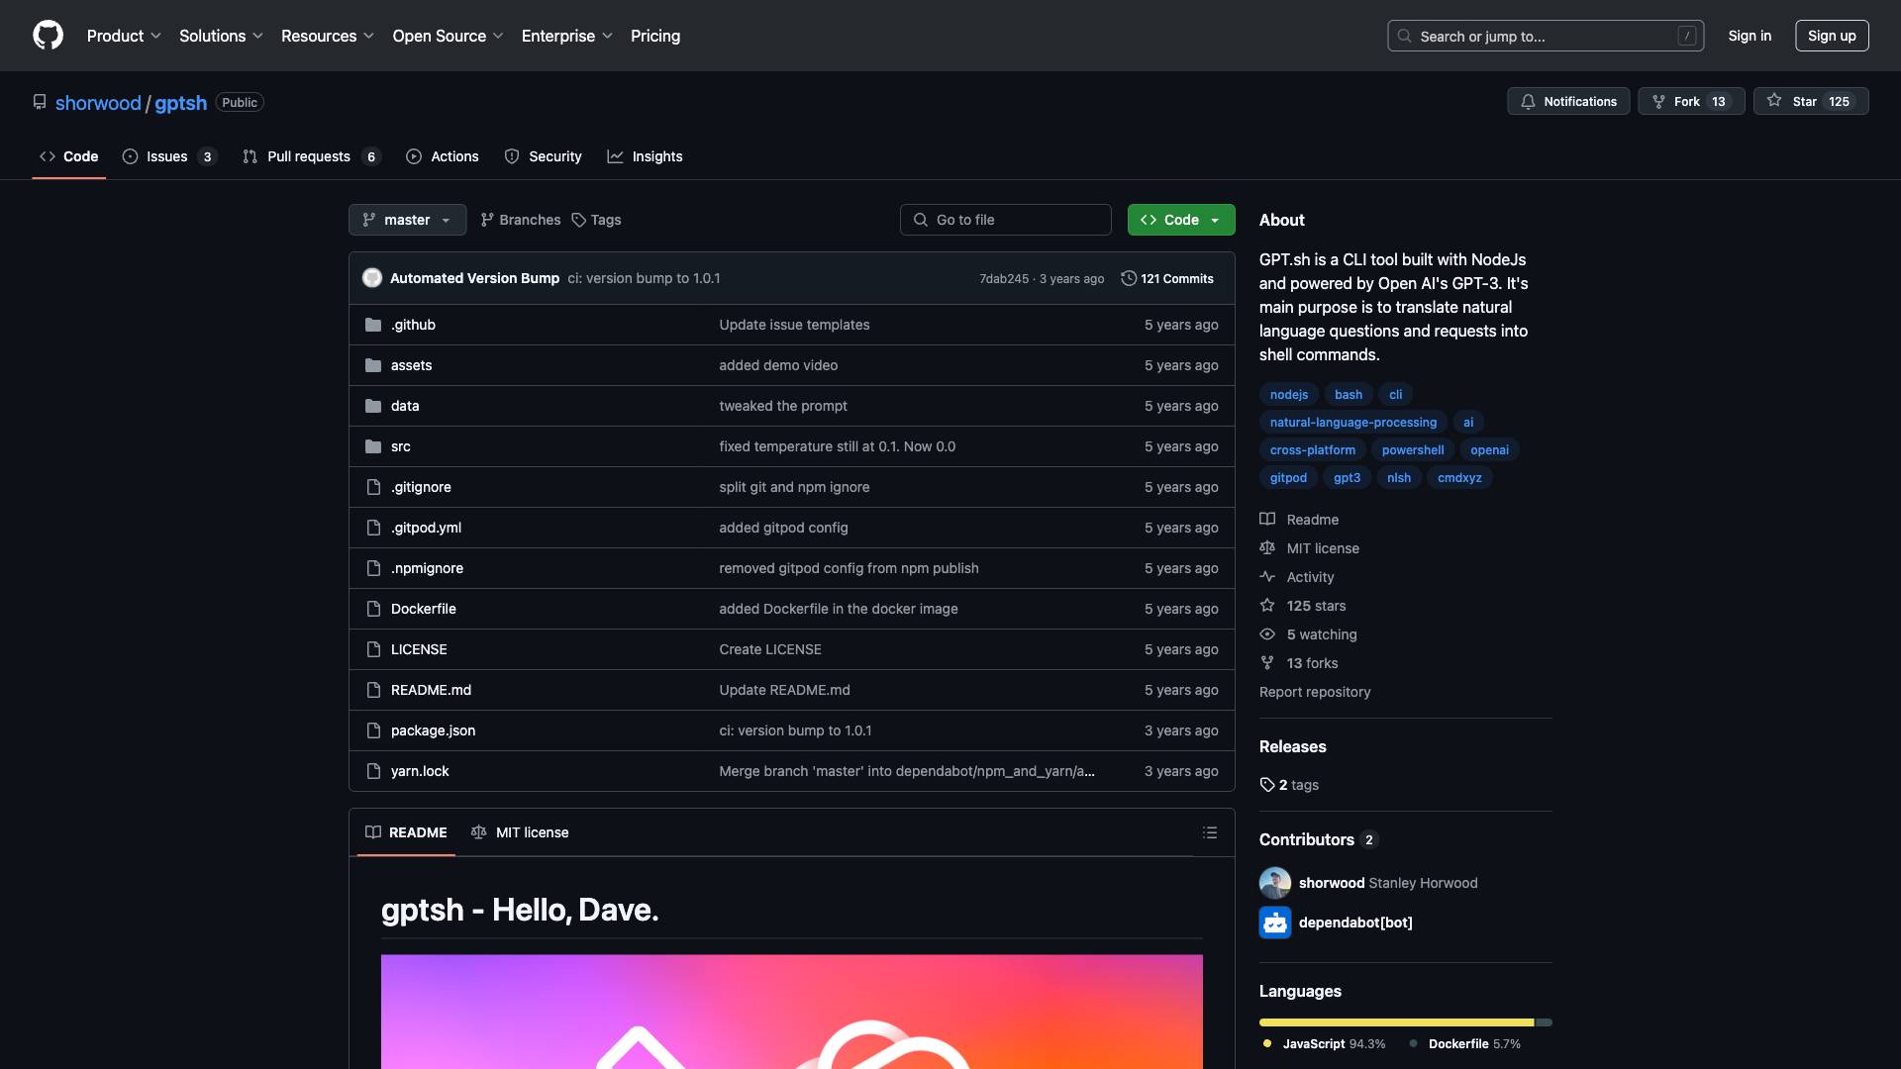Click the dependabot avatar icon
Screen dimensions: 1901x1069
pyautogui.click(x=1274, y=923)
